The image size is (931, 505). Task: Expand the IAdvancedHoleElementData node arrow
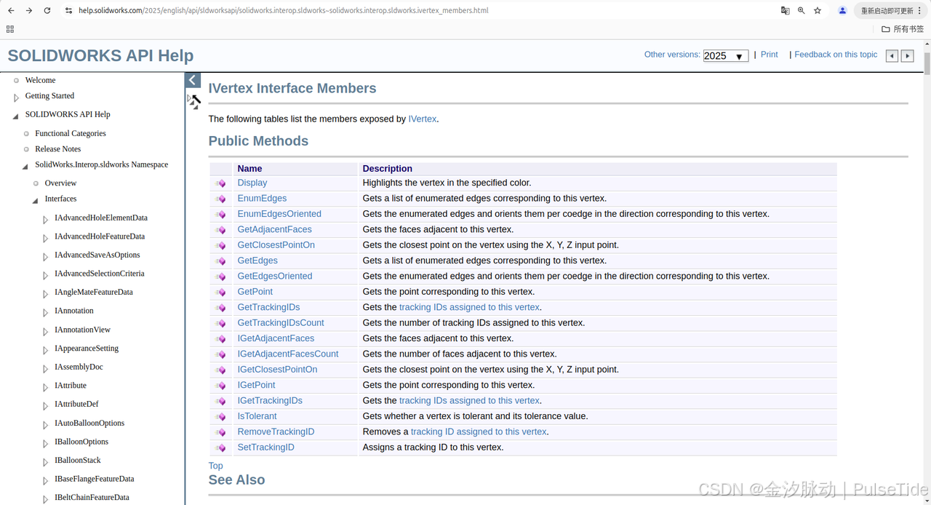pyautogui.click(x=45, y=219)
